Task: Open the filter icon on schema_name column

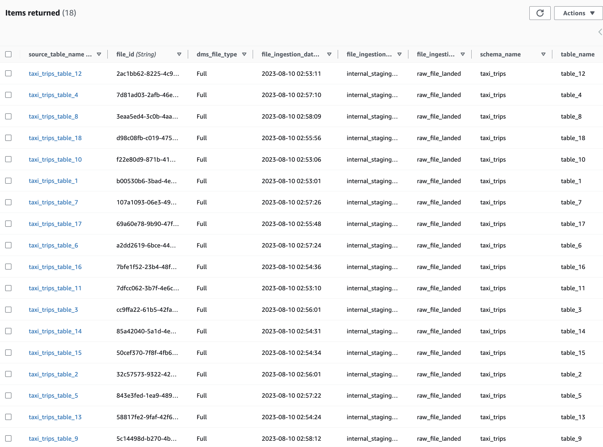Action: pyautogui.click(x=544, y=54)
